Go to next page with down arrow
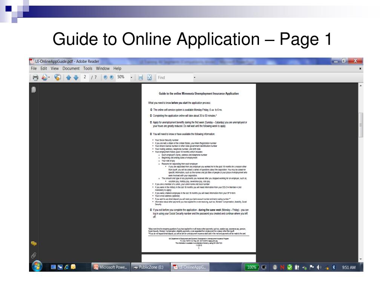386x289 pixels. click(76, 78)
